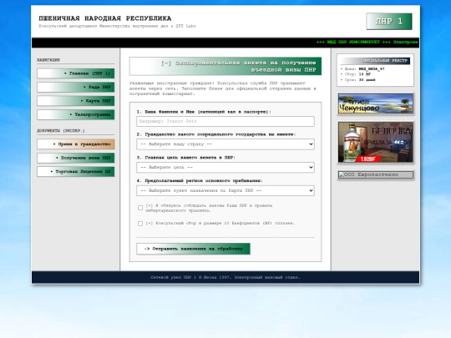
Task: Open the Телепрограмма navigation link
Action: coord(76,114)
